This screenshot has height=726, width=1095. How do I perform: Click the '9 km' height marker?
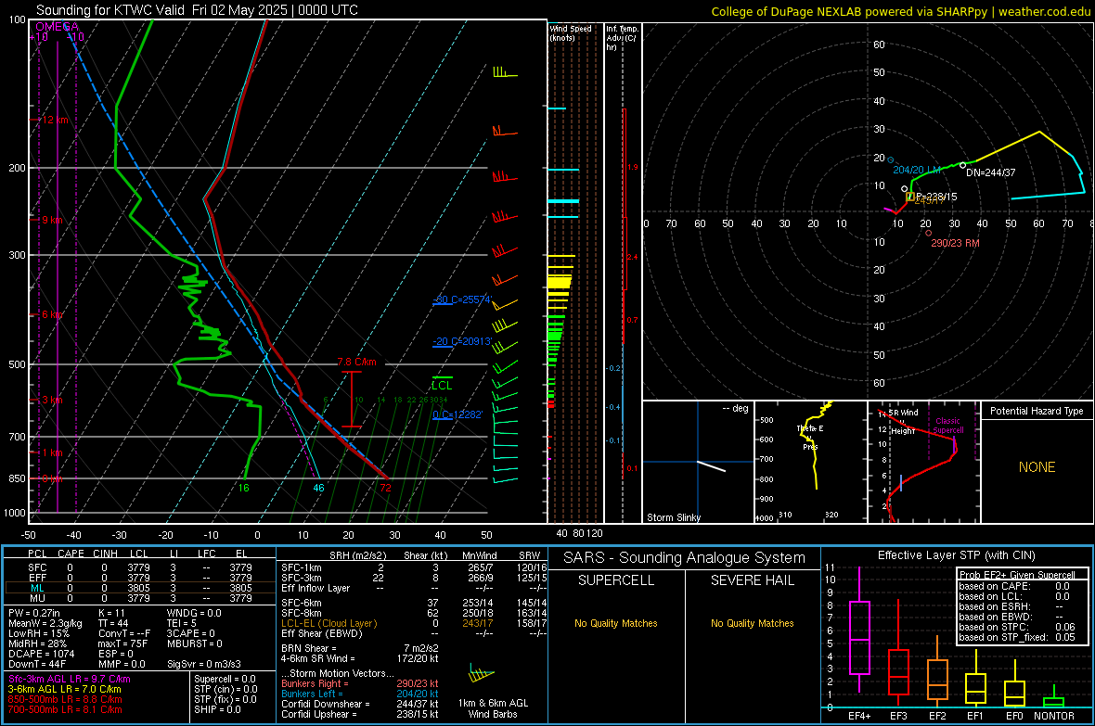pos(52,219)
